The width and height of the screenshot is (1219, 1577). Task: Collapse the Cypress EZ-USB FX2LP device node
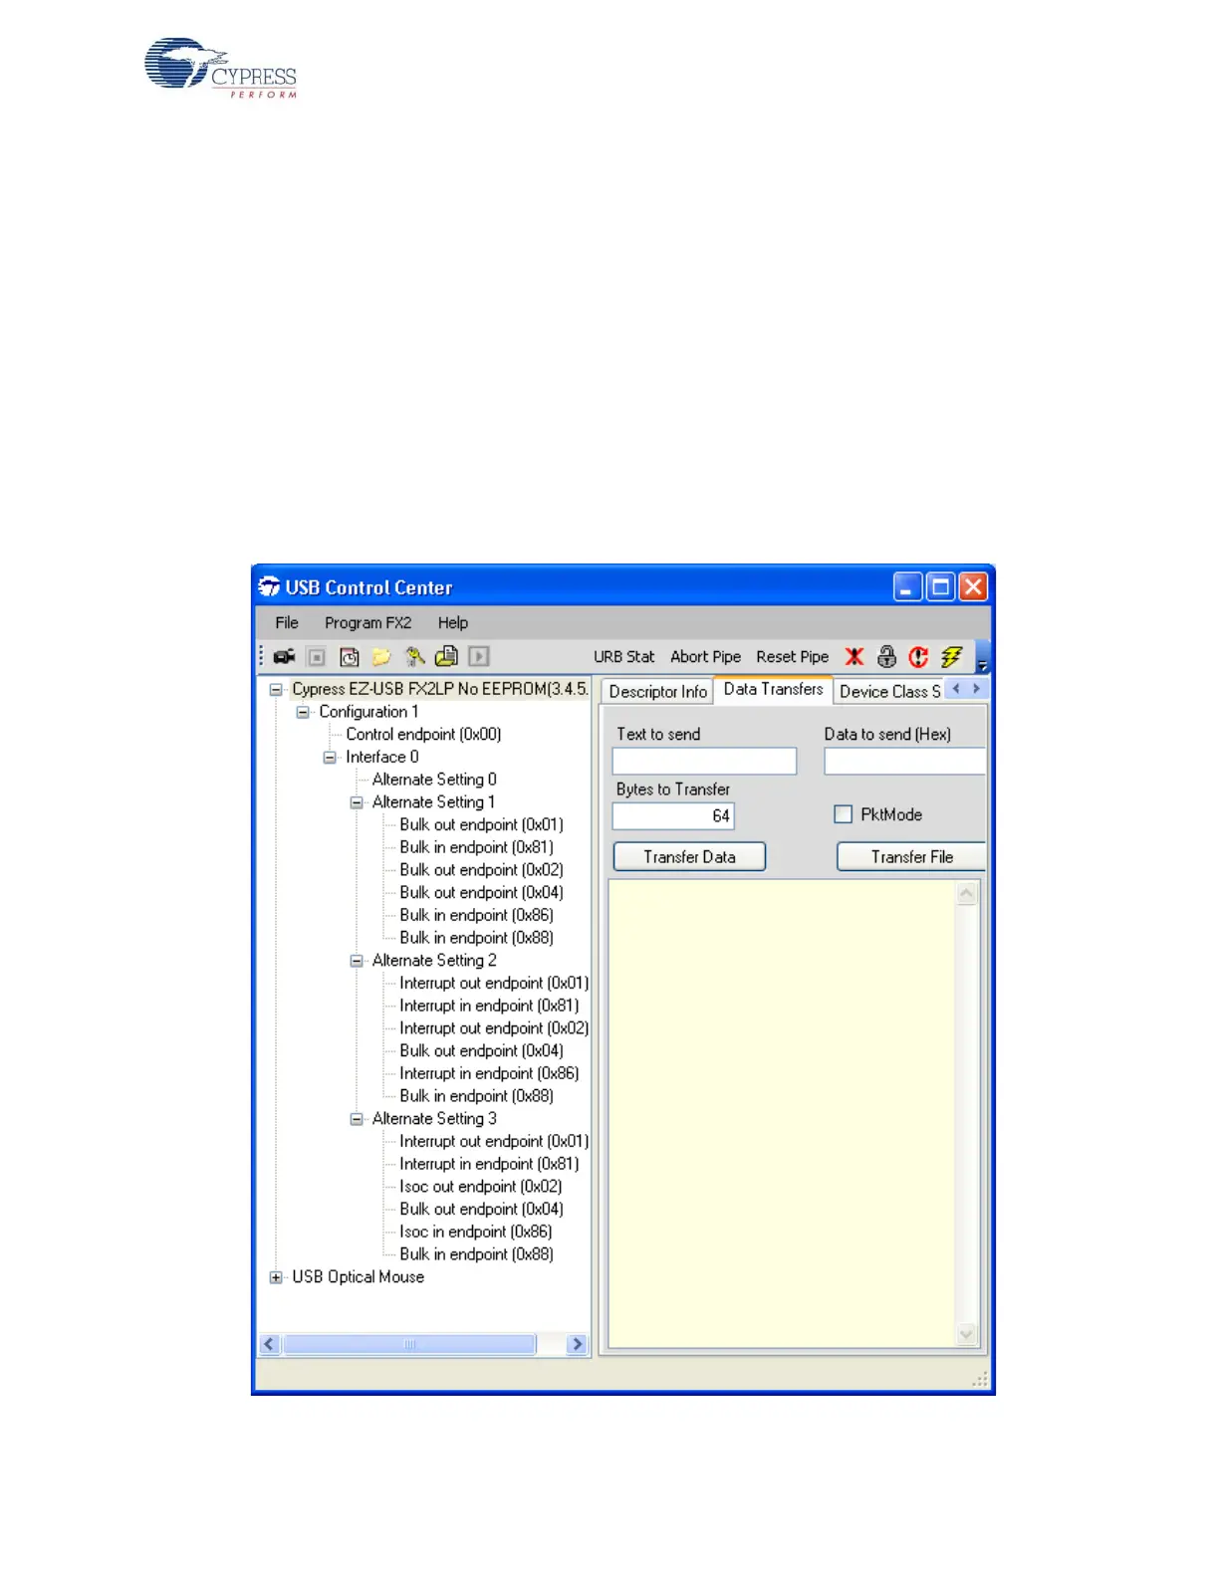tap(276, 690)
